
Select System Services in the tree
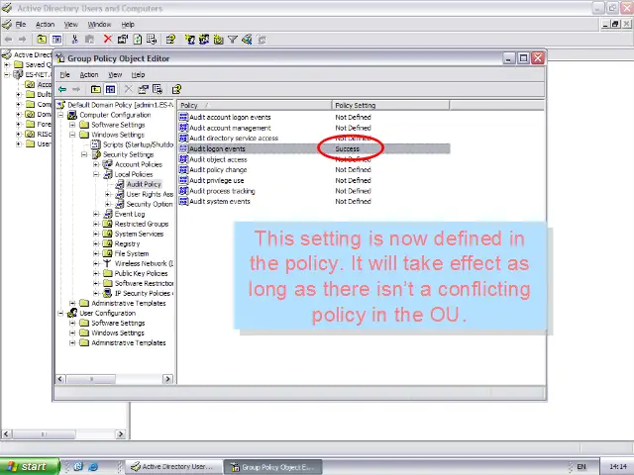(x=139, y=234)
